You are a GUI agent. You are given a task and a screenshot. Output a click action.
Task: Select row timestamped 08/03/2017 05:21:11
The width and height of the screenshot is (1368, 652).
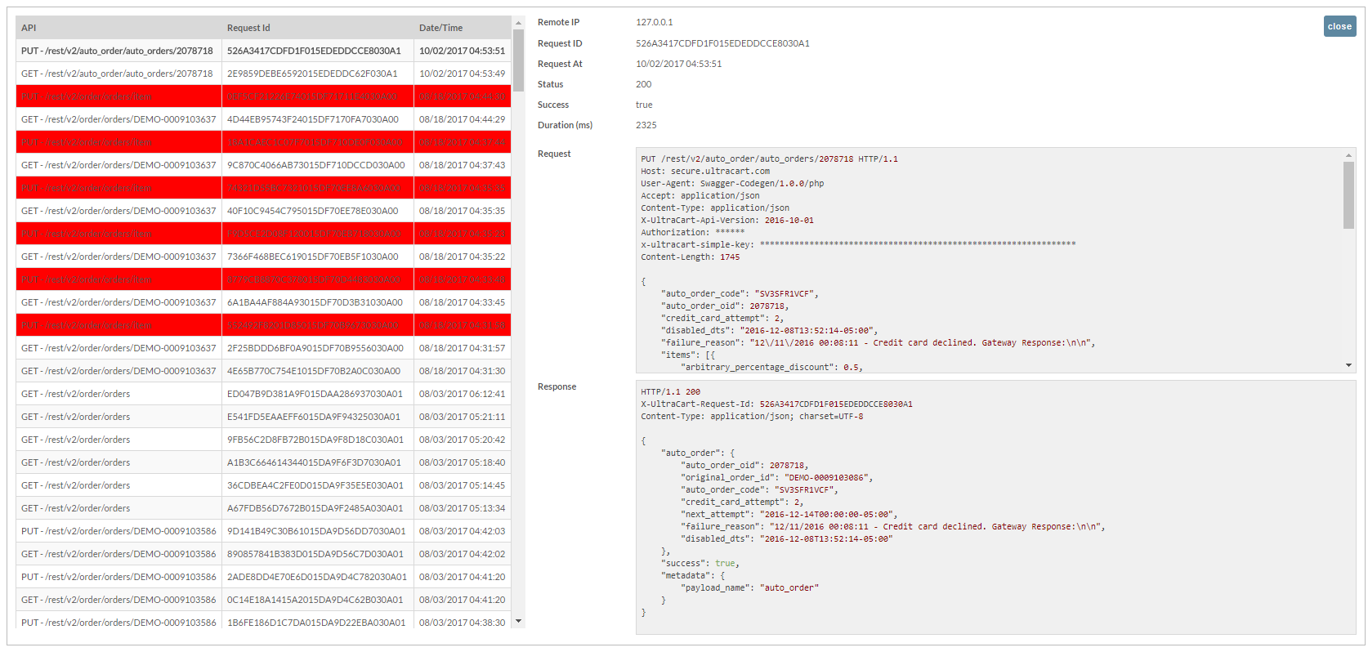(x=264, y=417)
